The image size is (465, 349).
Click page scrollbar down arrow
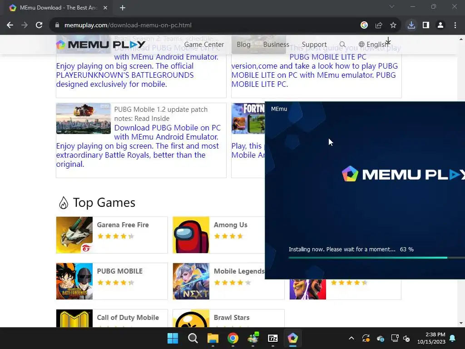click(x=461, y=323)
